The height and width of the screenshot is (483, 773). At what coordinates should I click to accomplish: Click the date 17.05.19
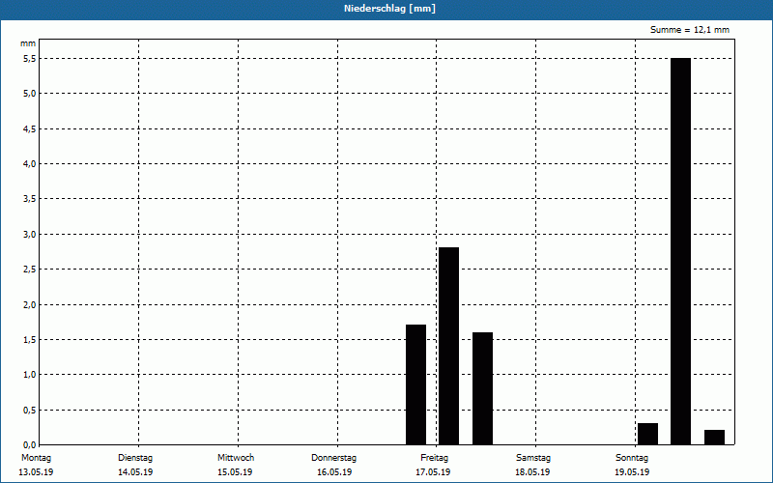[x=433, y=472]
